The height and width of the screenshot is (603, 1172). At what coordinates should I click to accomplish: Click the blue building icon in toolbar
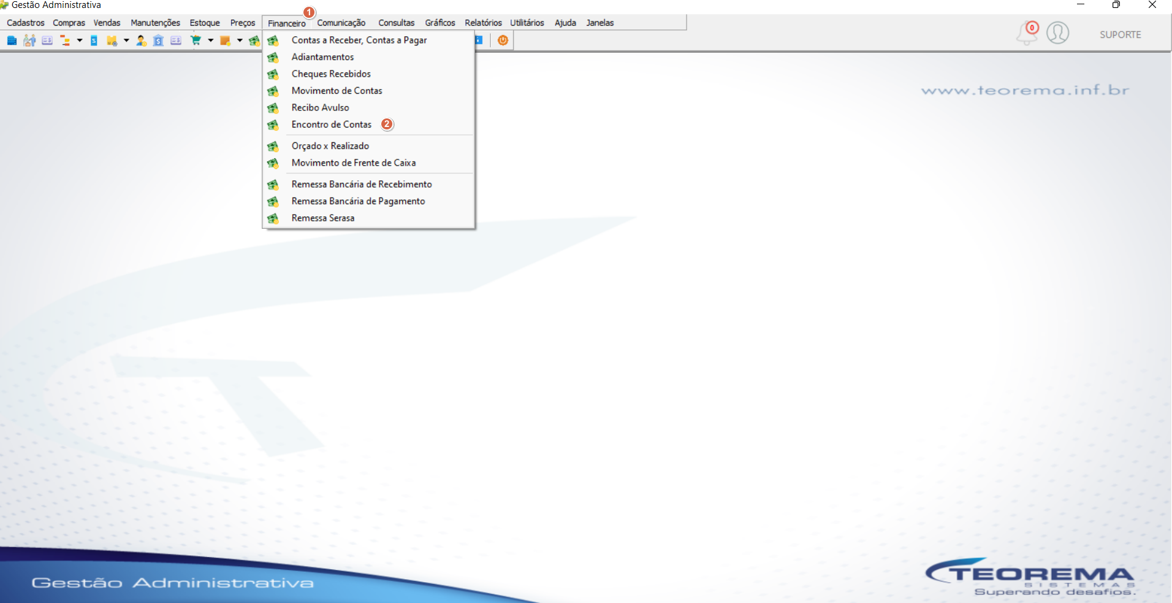(12, 40)
